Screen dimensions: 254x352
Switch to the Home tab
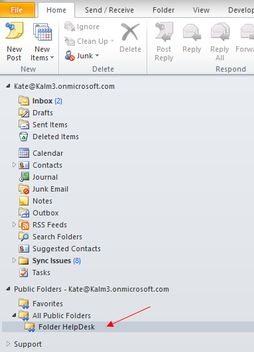click(56, 10)
